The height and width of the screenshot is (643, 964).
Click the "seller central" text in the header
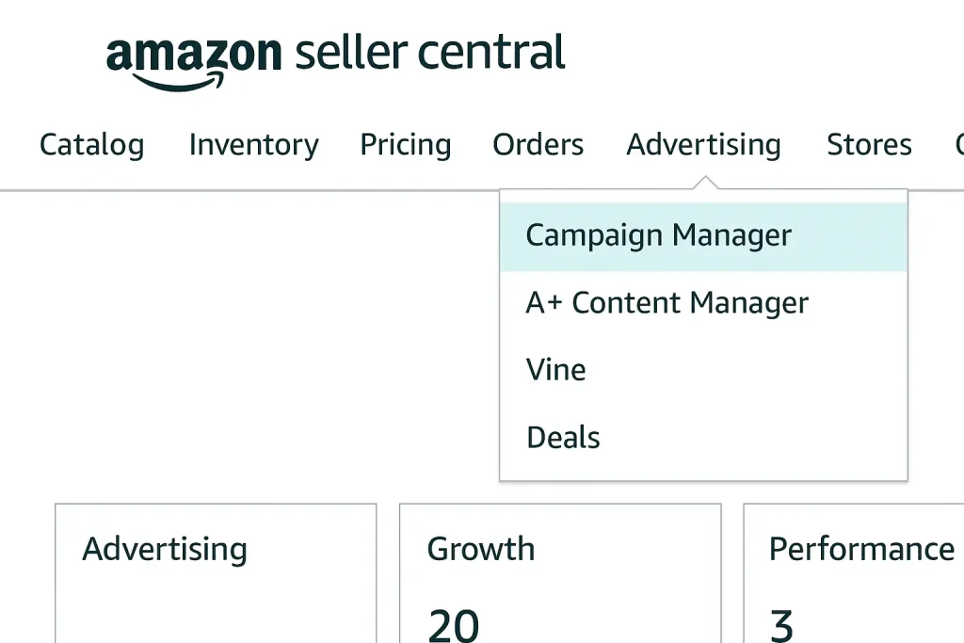point(430,53)
